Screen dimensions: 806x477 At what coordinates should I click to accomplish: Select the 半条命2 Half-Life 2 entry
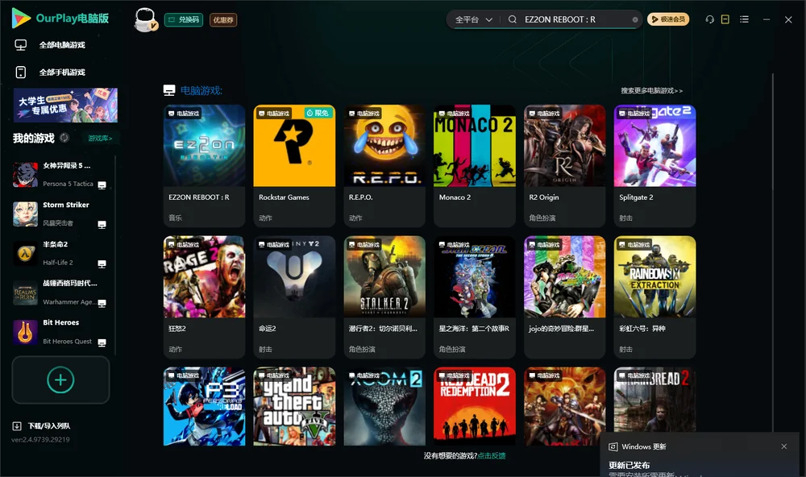[60, 253]
